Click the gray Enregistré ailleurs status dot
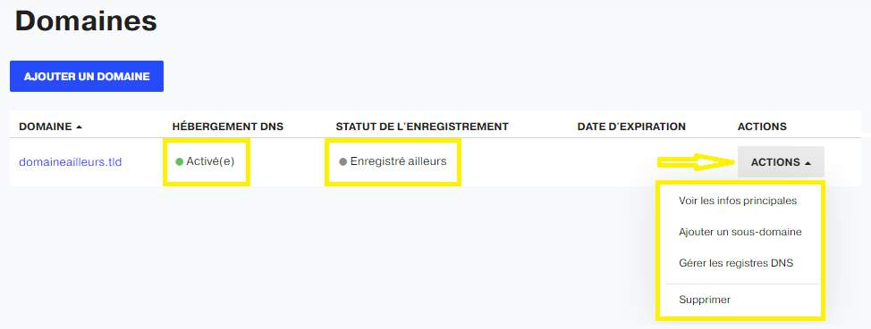This screenshot has width=871, height=329. coord(343,161)
